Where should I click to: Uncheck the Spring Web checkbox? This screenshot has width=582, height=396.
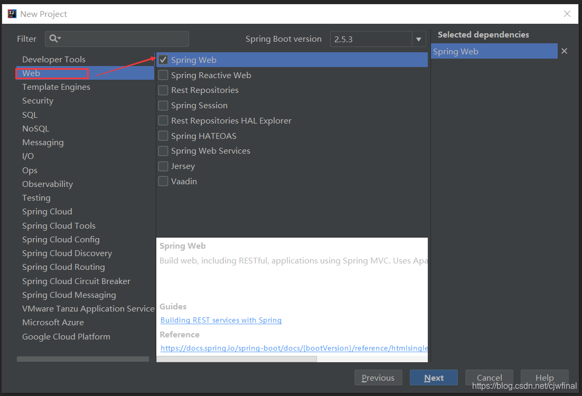click(163, 60)
